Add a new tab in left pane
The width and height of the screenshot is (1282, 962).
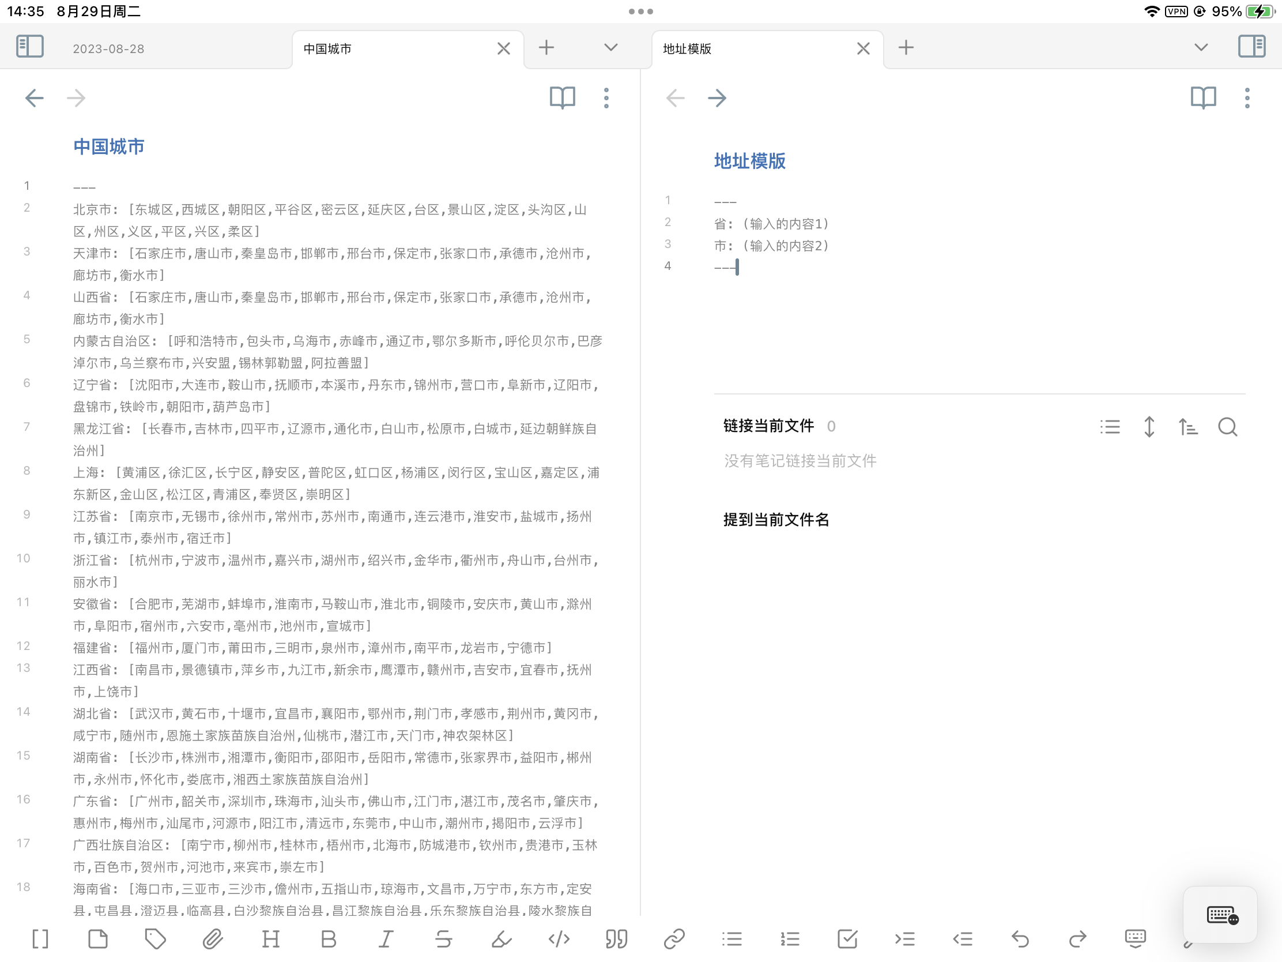tap(546, 47)
